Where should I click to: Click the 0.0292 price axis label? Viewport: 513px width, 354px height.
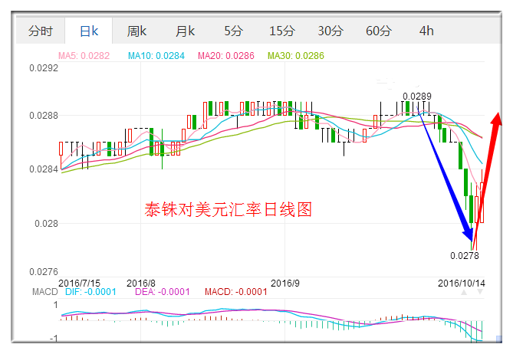tap(44, 68)
